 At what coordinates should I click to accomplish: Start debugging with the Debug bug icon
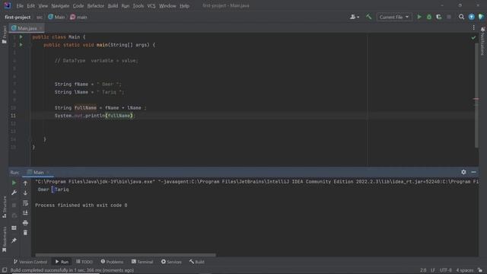(429, 17)
